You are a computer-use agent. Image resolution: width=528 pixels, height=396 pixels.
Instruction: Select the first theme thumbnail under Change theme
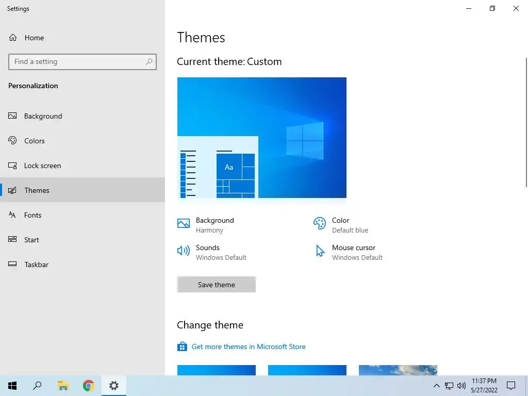(217, 370)
